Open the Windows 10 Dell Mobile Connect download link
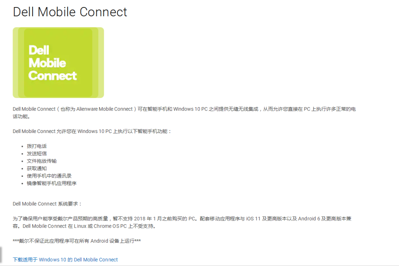 65,260
